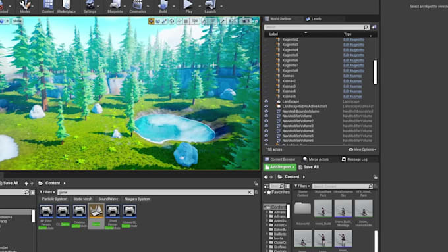This screenshot has height=252, width=448.
Task: Click the Launch toolbar icon
Action: pos(210,7)
